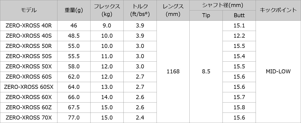Click the レングス (mm) header
This screenshot has height=123, width=301.
[x=173, y=10]
